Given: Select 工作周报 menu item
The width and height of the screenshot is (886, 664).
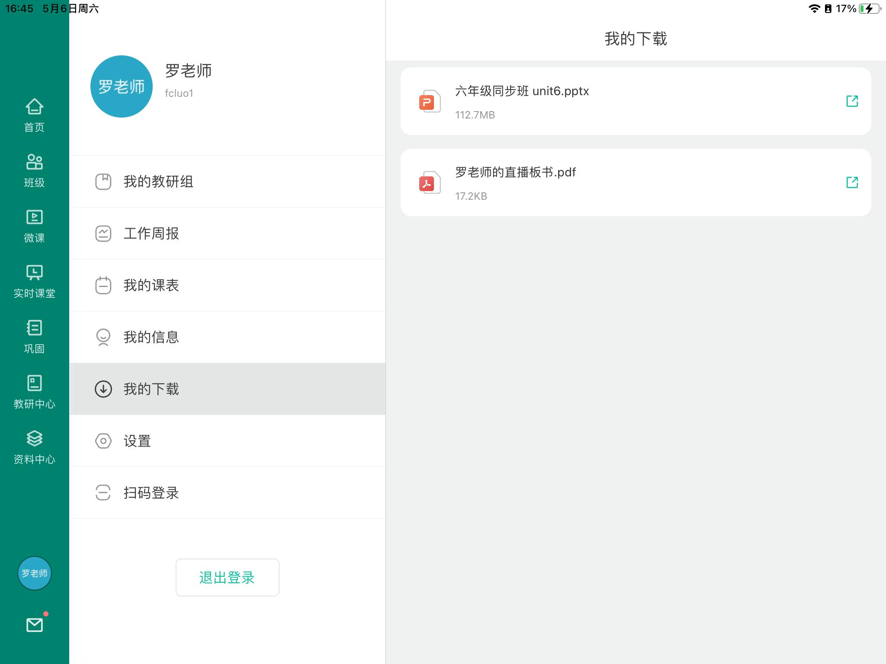Looking at the screenshot, I should [228, 233].
